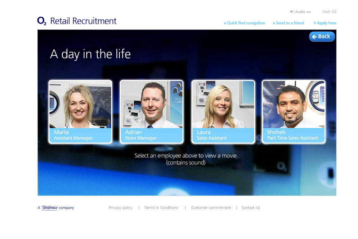The width and height of the screenshot is (358, 239).
Task: Click the Retail Recruitment title text
Action: tap(83, 21)
